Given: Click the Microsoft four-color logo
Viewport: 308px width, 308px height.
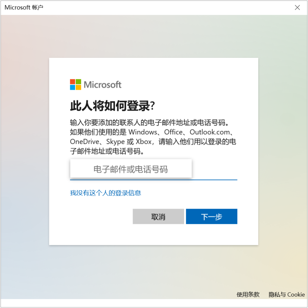Looking at the screenshot, I should click(75, 84).
